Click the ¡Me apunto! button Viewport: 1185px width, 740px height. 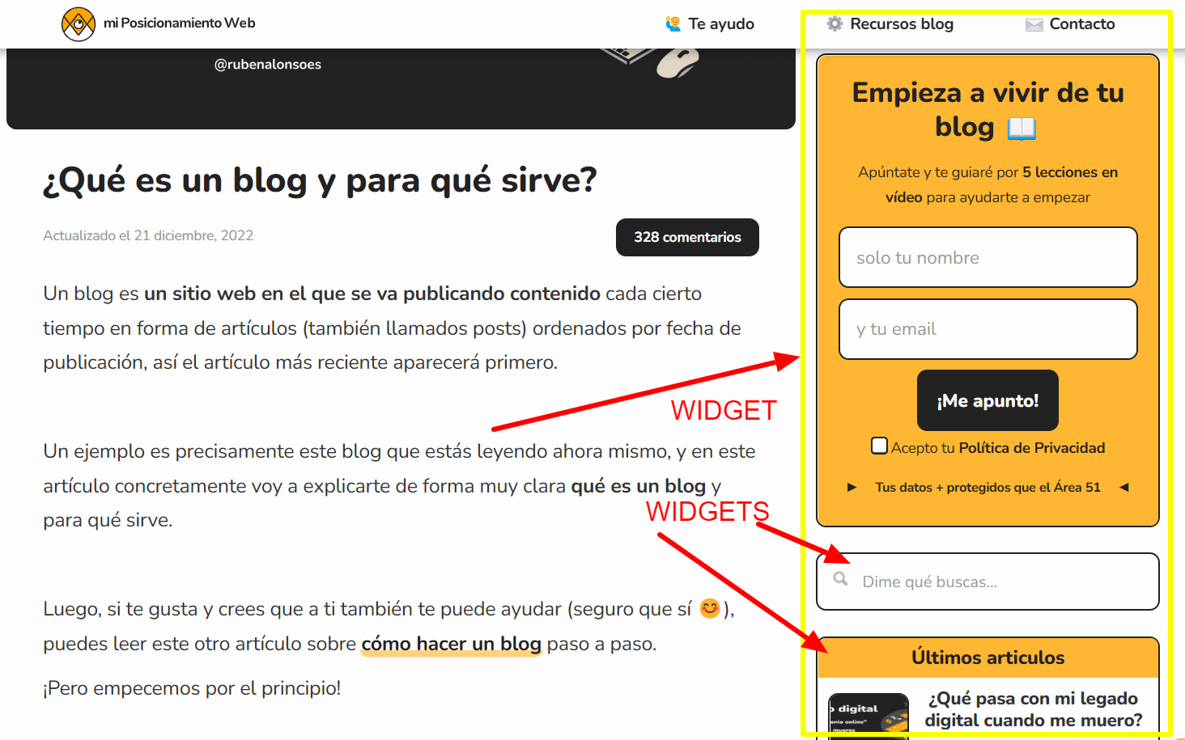pyautogui.click(x=987, y=400)
